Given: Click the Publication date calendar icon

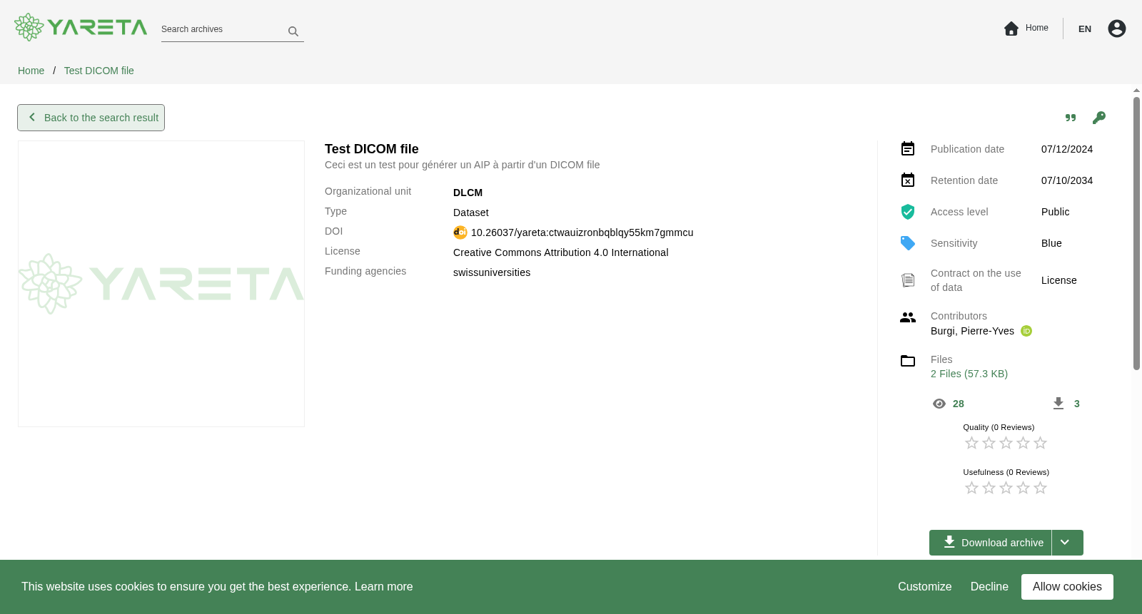Looking at the screenshot, I should click(x=908, y=148).
